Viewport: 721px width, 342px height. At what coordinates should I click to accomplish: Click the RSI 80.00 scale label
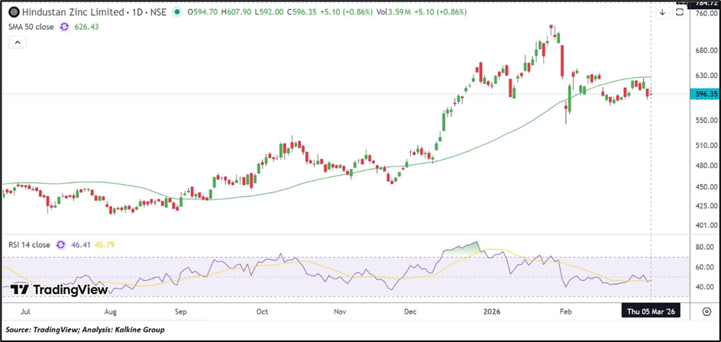click(x=703, y=247)
